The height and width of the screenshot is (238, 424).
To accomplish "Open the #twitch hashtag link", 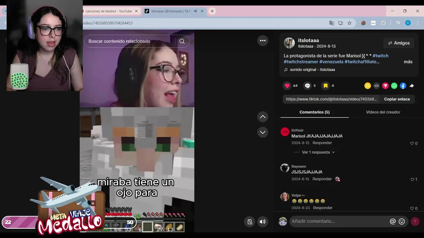I will (381, 56).
